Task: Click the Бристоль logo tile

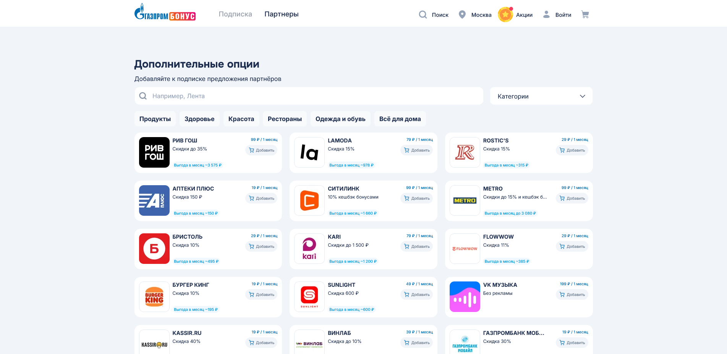Action: click(x=154, y=249)
